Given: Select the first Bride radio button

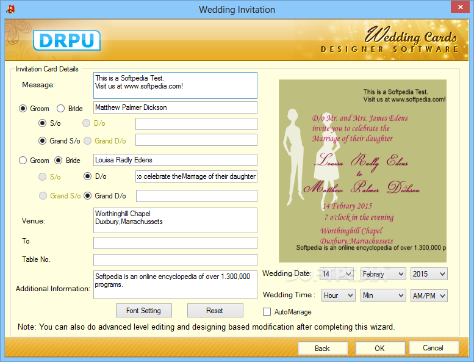Looking at the screenshot, I should (x=61, y=108).
